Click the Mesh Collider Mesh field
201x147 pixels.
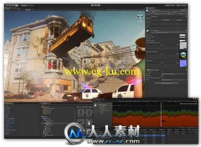pyautogui.click(x=174, y=80)
